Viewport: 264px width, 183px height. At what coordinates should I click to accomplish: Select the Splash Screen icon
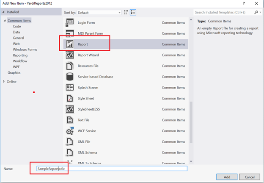pos(70,87)
